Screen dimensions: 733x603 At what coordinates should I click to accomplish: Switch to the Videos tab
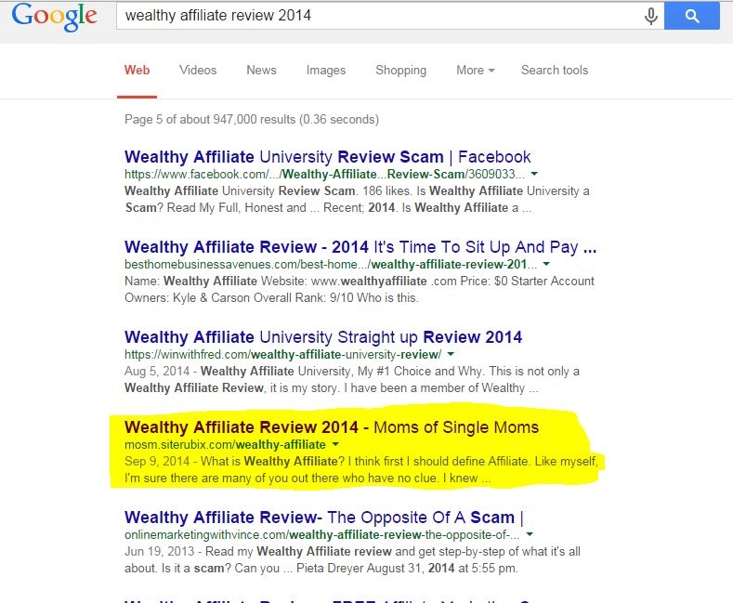coord(198,70)
